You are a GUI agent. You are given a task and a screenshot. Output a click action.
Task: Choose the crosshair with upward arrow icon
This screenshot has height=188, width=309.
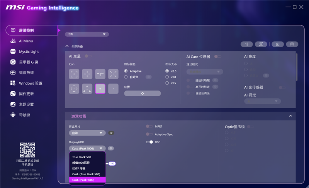(x=100, y=74)
